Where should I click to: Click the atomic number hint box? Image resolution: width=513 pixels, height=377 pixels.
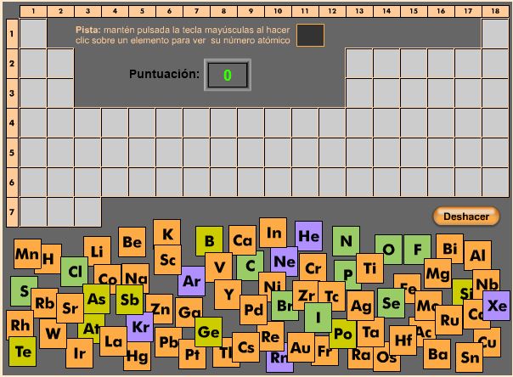(310, 36)
